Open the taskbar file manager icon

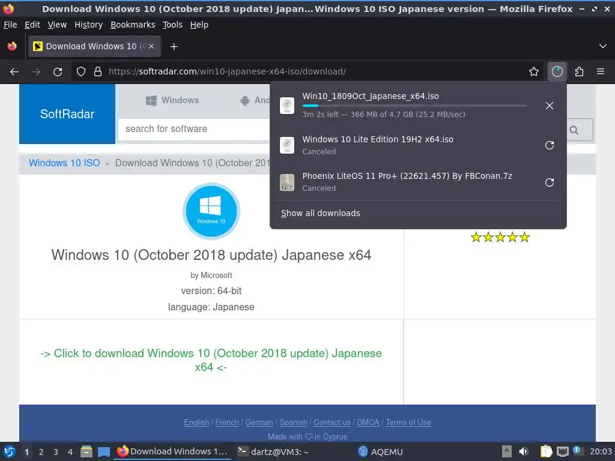(86, 452)
